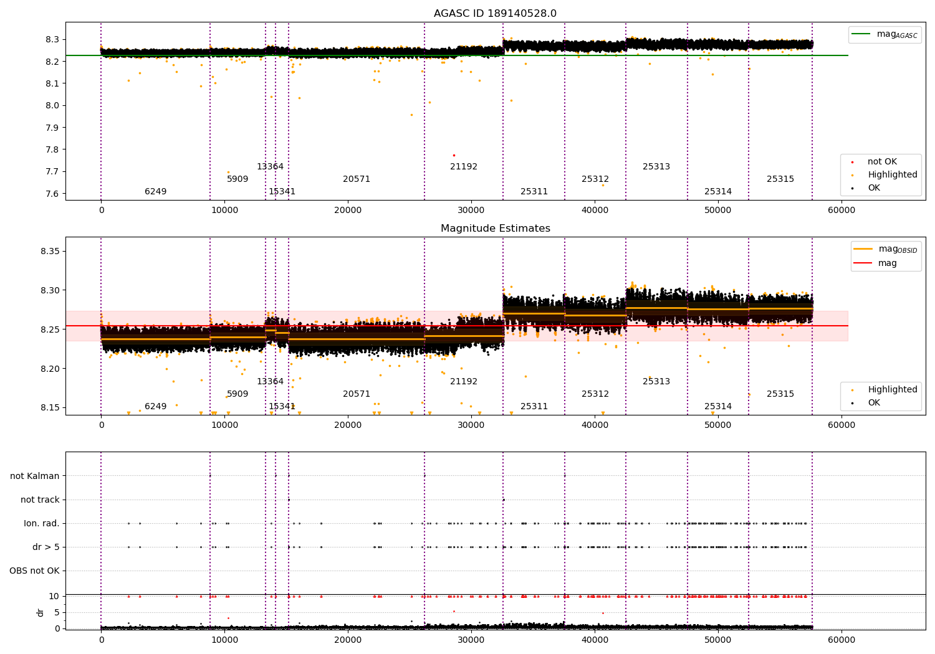The height and width of the screenshot is (654, 935).
Task: Click x-axis tick 60000 in bottom plot
Action: (841, 640)
